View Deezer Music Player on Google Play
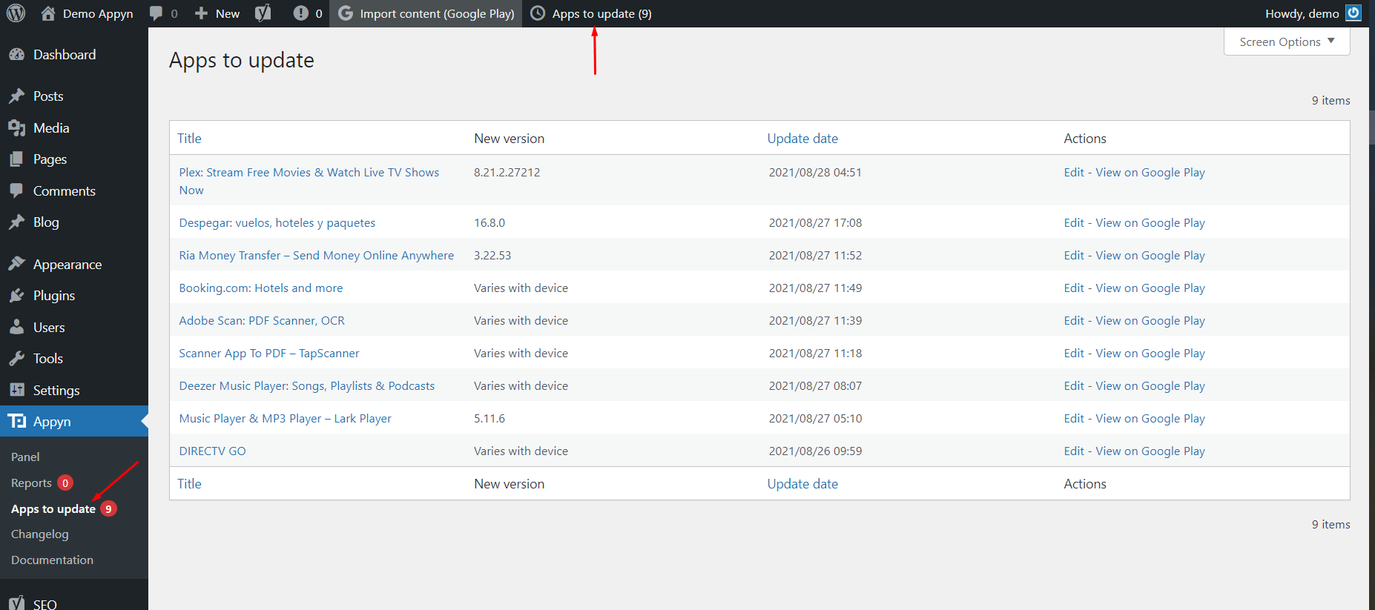Screen dimensions: 1375x610 1150,386
